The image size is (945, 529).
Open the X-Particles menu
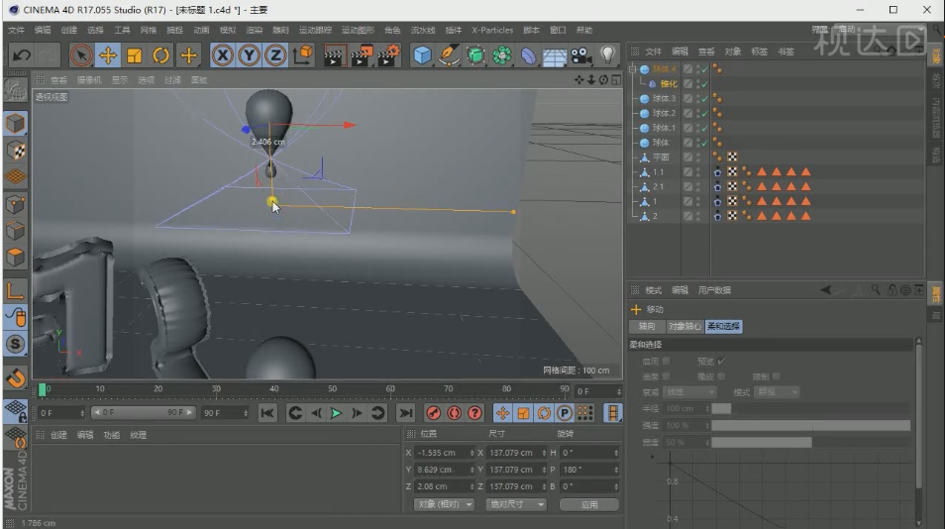492,30
